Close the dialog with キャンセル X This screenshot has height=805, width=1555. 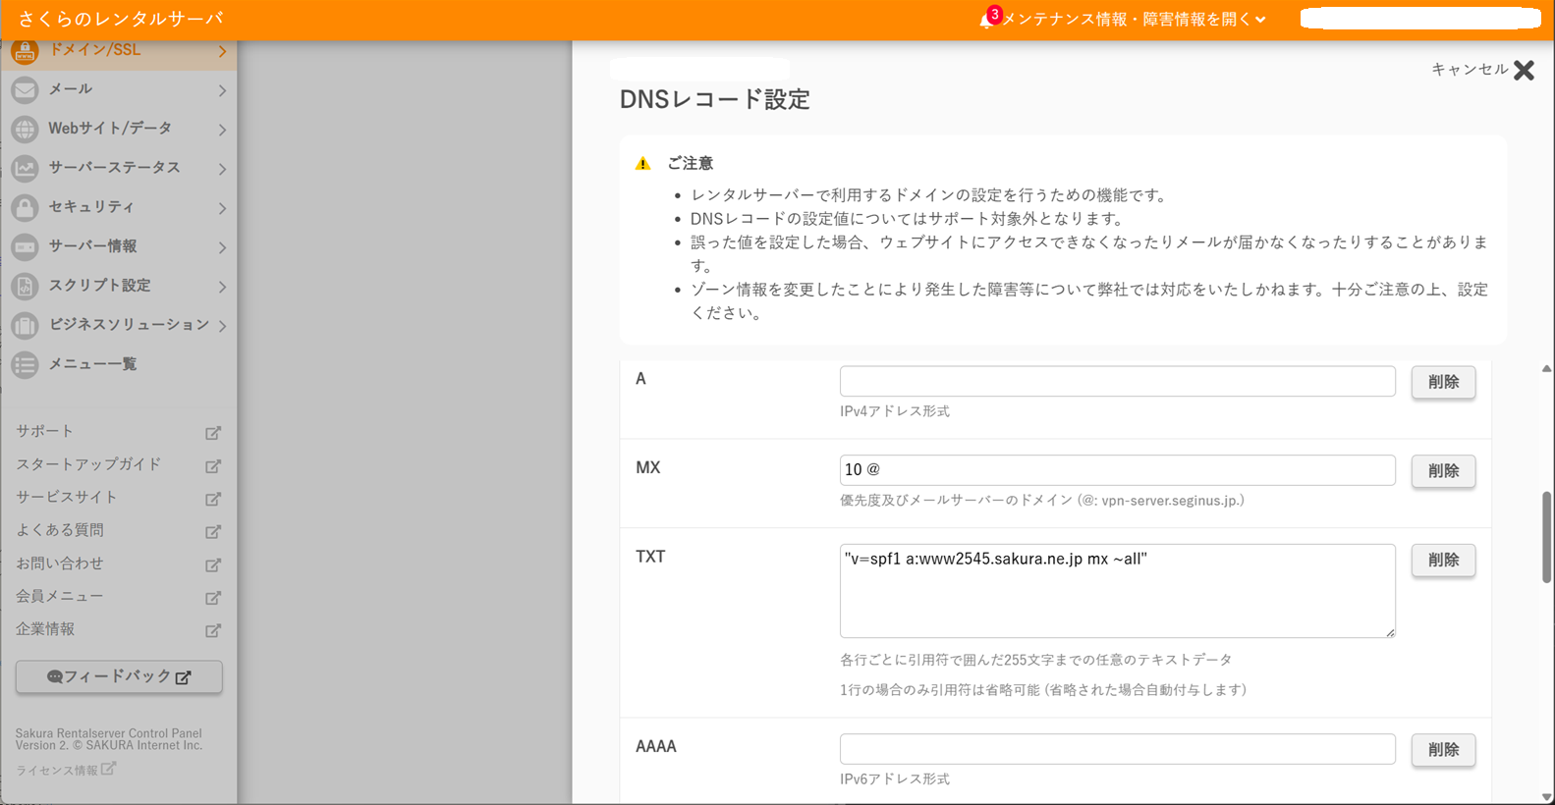pos(1523,70)
